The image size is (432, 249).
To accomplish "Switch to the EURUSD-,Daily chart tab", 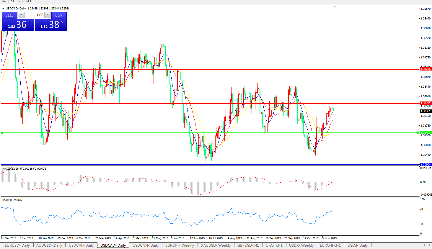I will point(17,245).
